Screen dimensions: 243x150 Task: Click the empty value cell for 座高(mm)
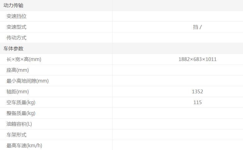coord(178,70)
